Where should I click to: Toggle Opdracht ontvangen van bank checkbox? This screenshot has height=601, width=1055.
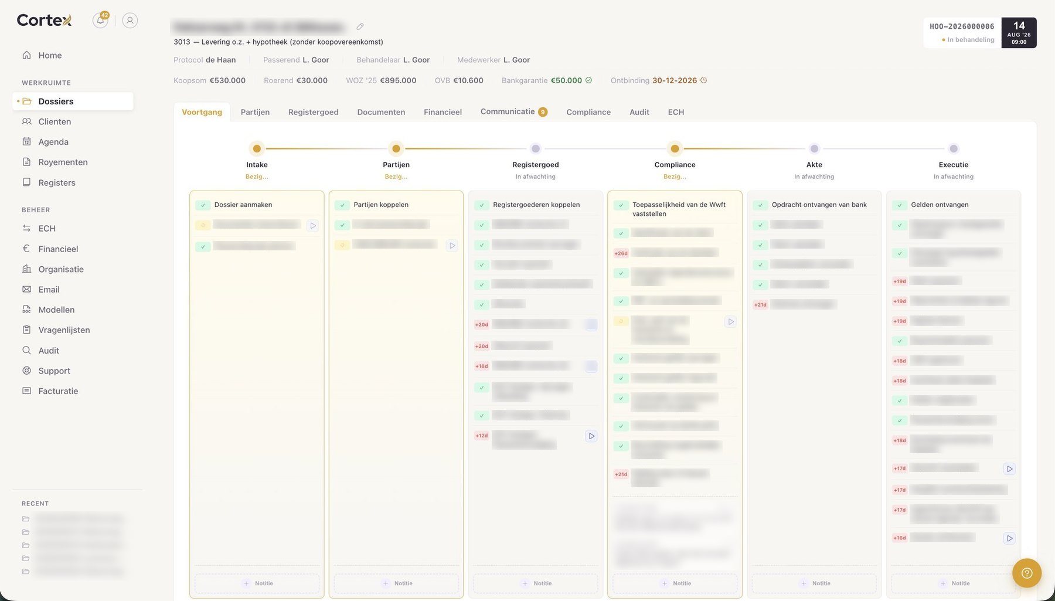pyautogui.click(x=760, y=205)
